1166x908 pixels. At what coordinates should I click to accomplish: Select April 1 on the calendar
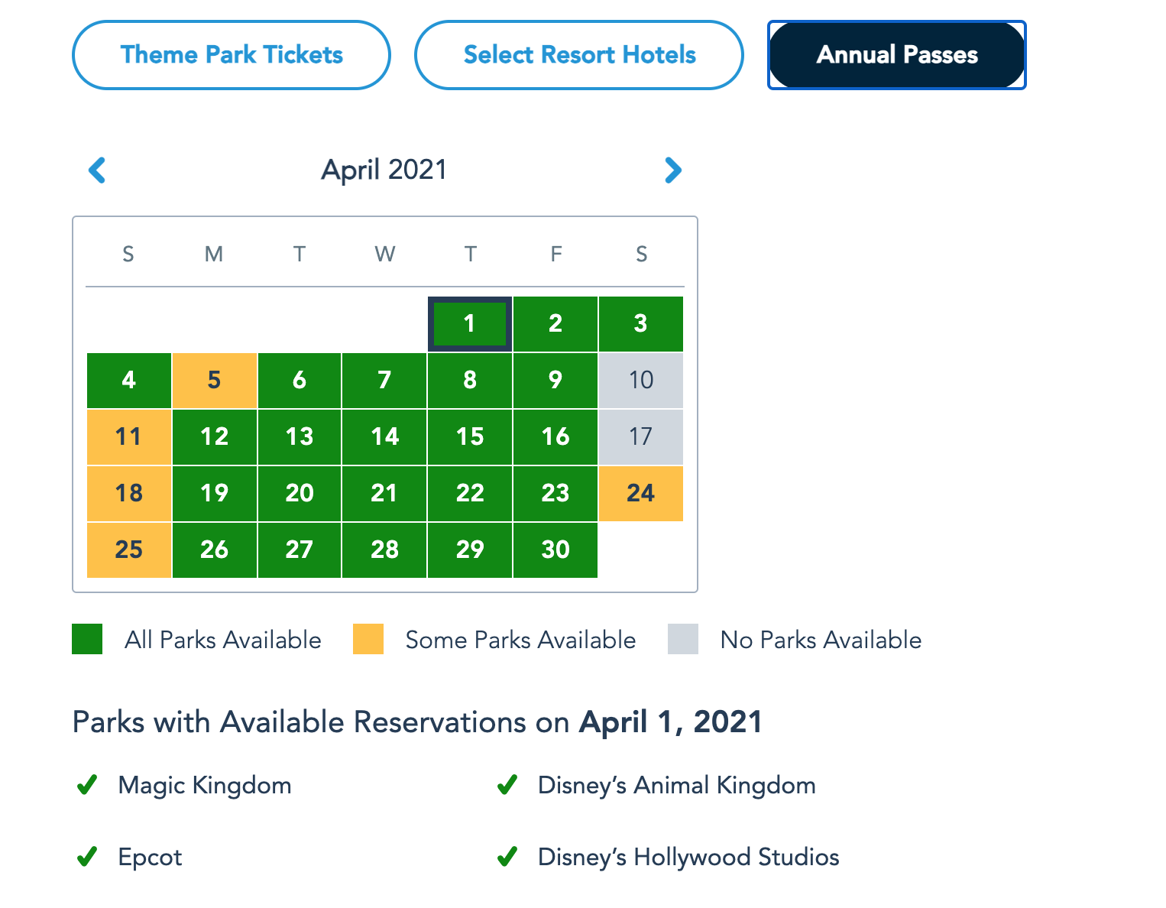(470, 324)
